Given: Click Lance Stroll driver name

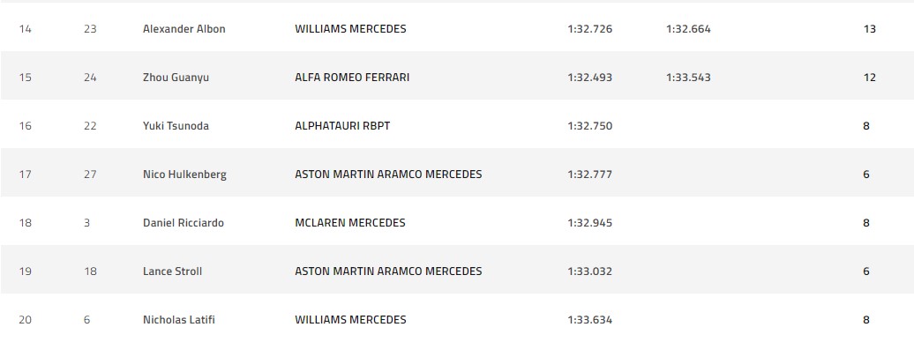Looking at the screenshot, I should point(172,271).
